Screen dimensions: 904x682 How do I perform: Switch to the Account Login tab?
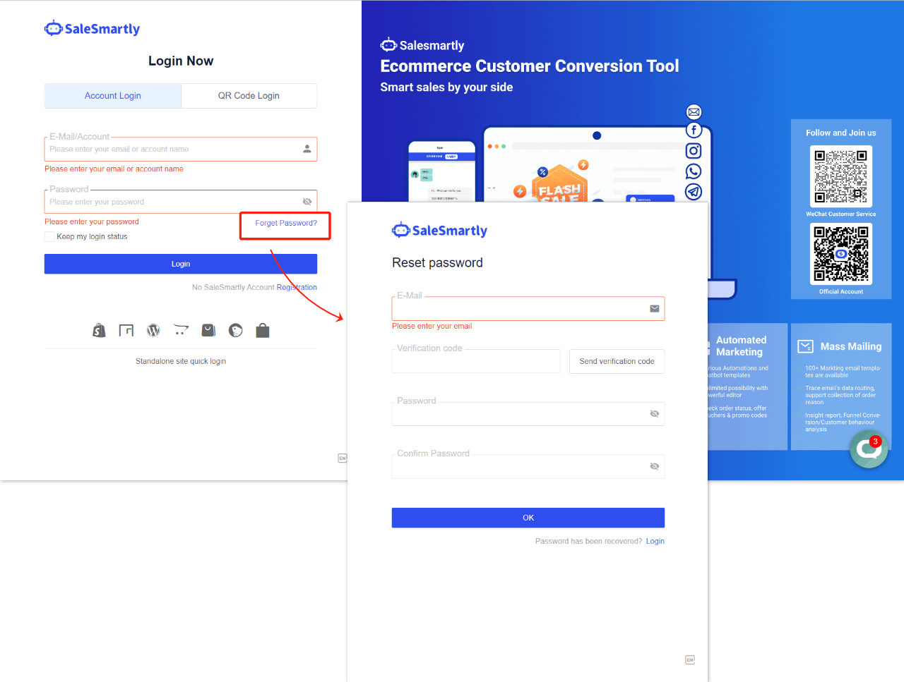point(113,96)
